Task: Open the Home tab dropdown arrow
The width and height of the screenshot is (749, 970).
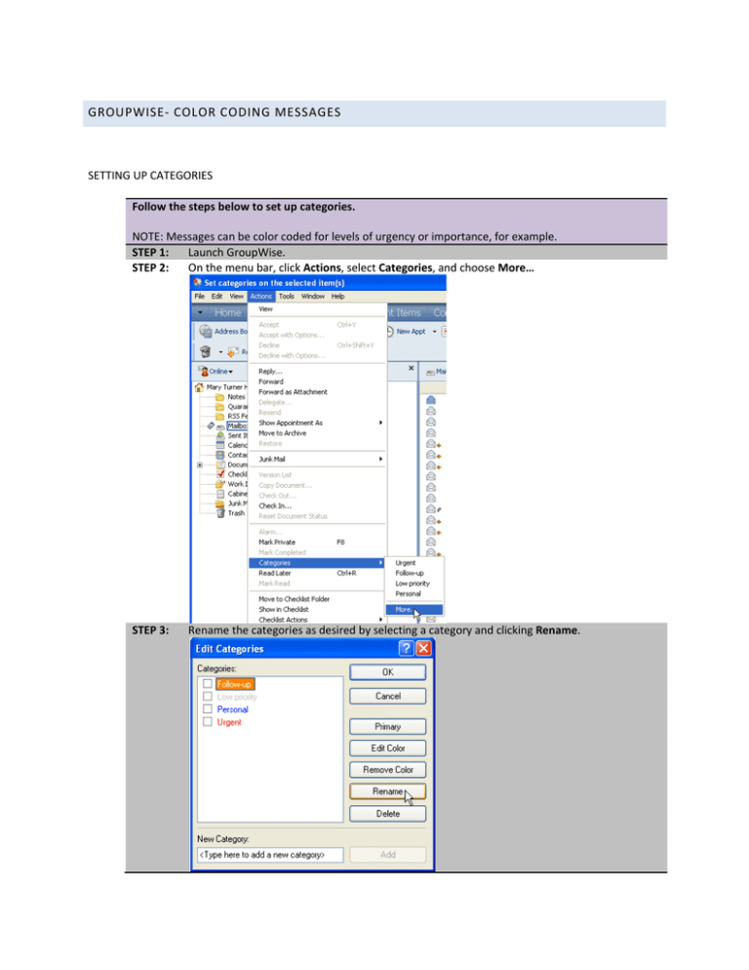Action: 200,312
